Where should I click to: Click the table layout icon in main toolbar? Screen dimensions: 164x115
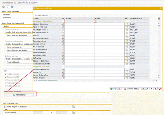(x=12, y=7)
